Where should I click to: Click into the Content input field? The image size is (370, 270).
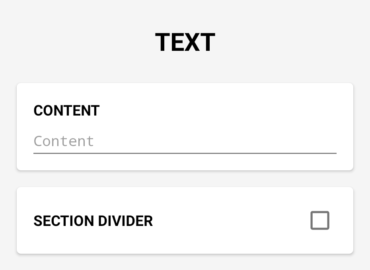pyautogui.click(x=185, y=141)
